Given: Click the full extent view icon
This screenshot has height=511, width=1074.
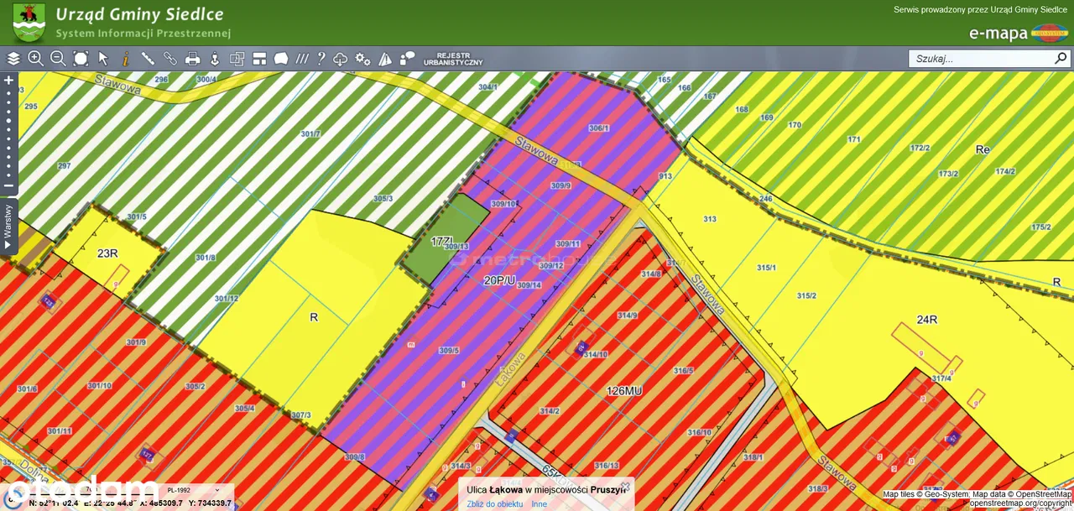Looking at the screenshot, I should pyautogui.click(x=81, y=59).
